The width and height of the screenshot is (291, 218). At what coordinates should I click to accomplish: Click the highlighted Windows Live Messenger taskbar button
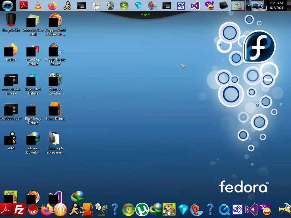(238, 6)
